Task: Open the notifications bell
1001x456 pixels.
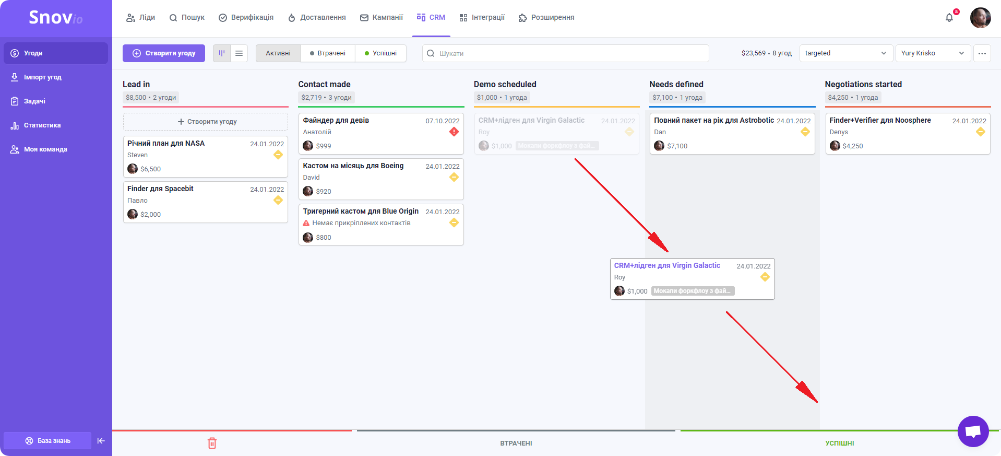Action: [x=949, y=18]
